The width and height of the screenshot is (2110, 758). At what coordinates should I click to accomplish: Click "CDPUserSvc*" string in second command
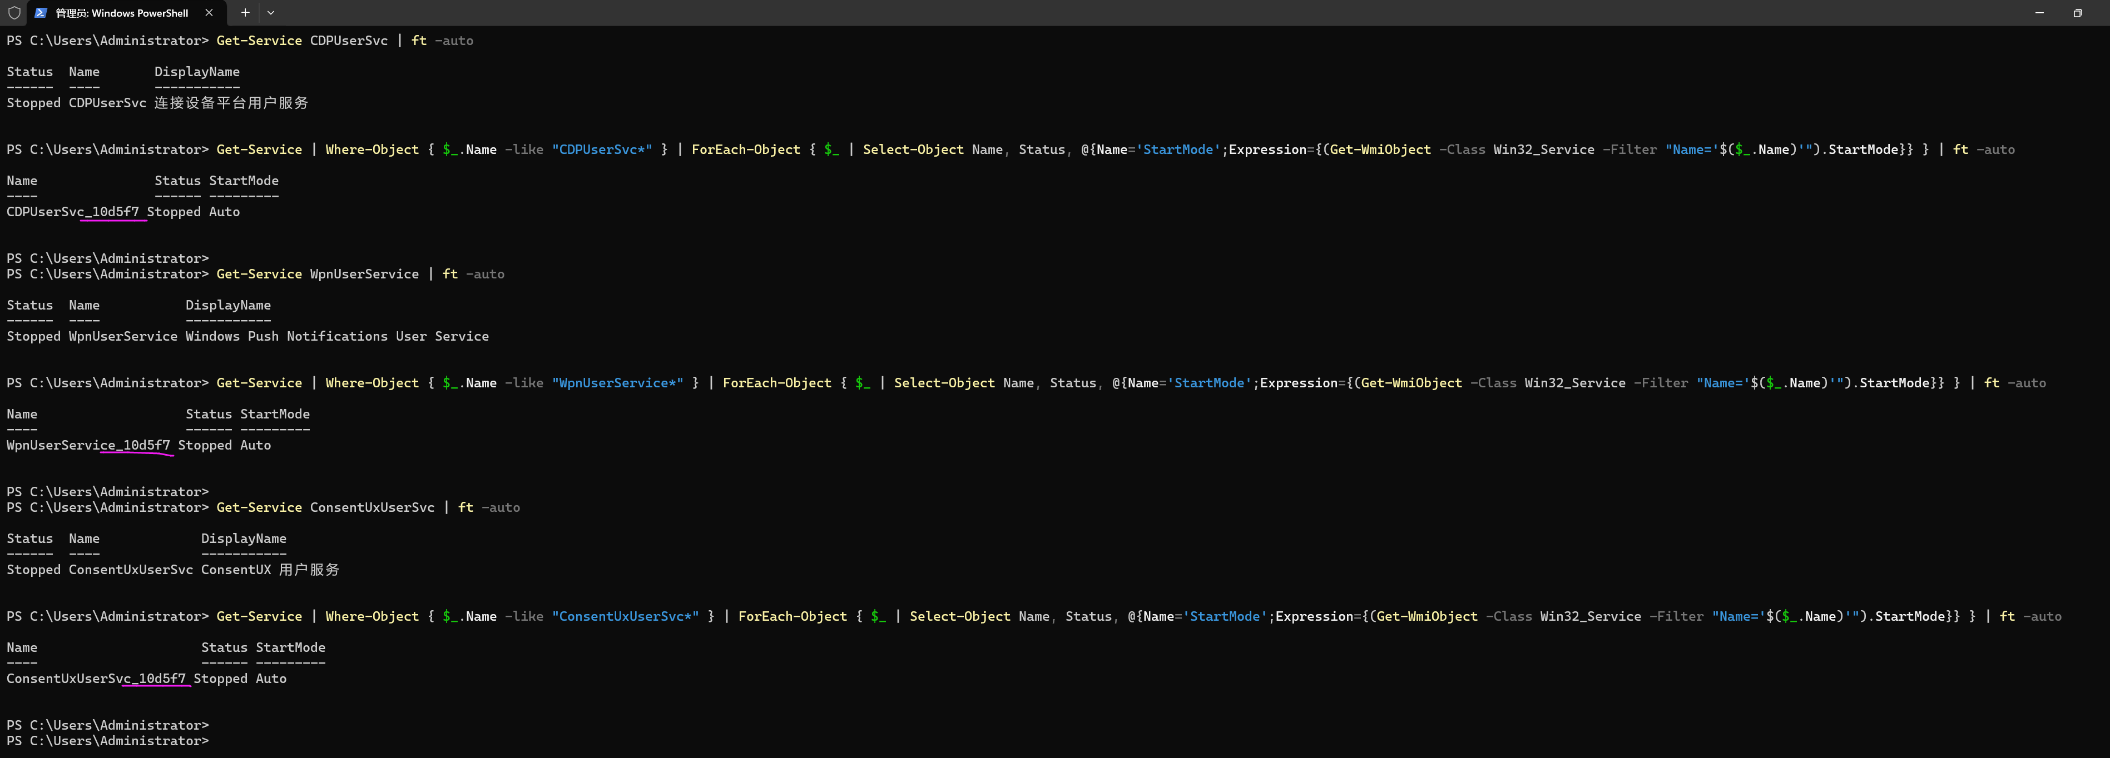click(602, 149)
